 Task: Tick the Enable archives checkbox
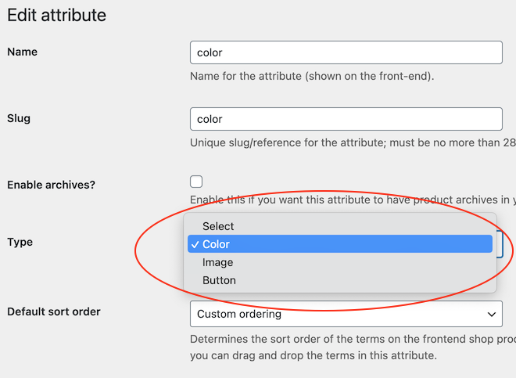tap(196, 182)
